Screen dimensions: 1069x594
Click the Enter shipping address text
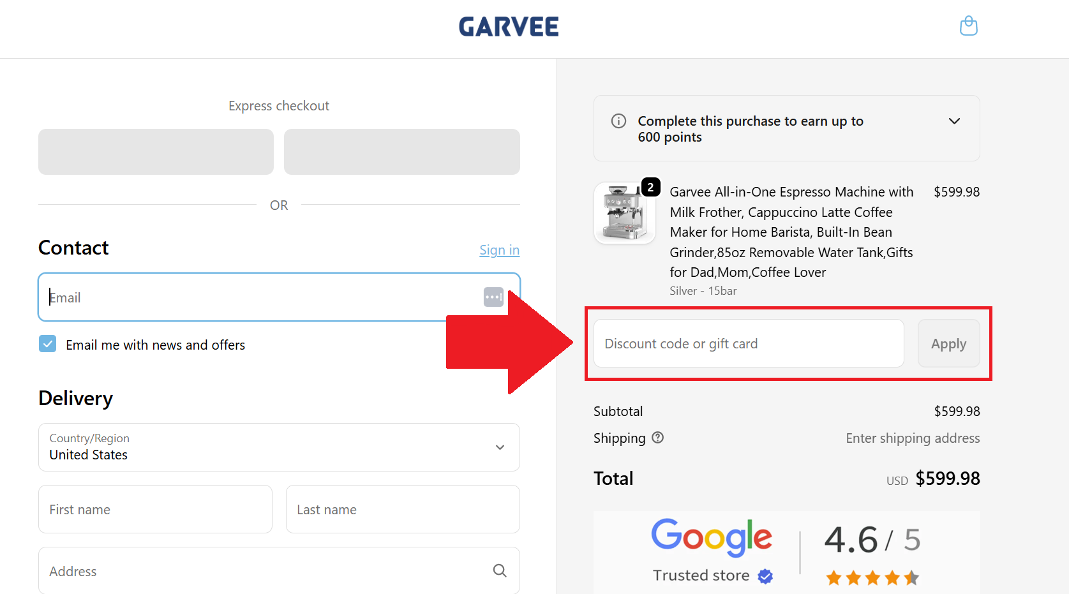click(x=913, y=438)
